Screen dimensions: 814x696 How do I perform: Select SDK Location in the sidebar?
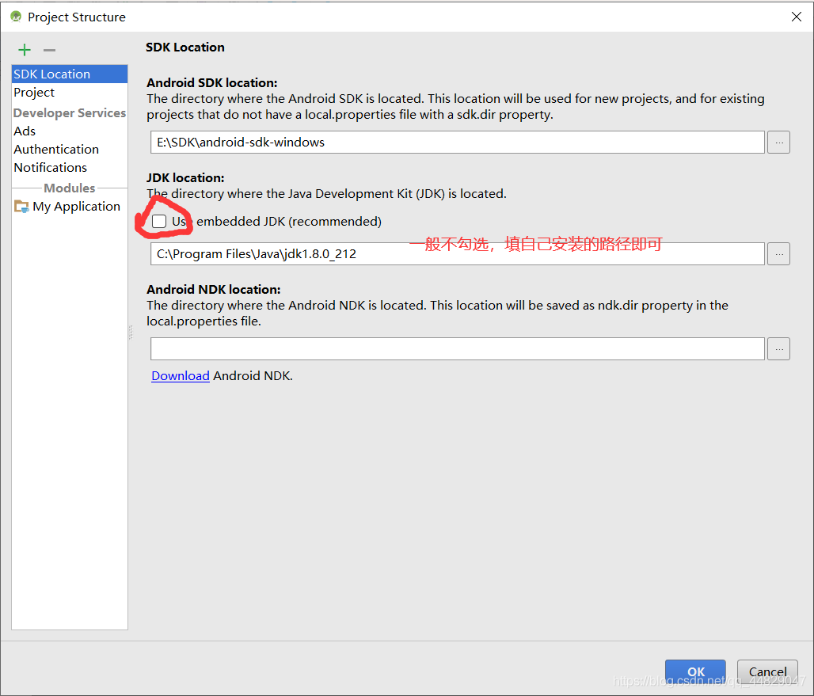click(70, 74)
